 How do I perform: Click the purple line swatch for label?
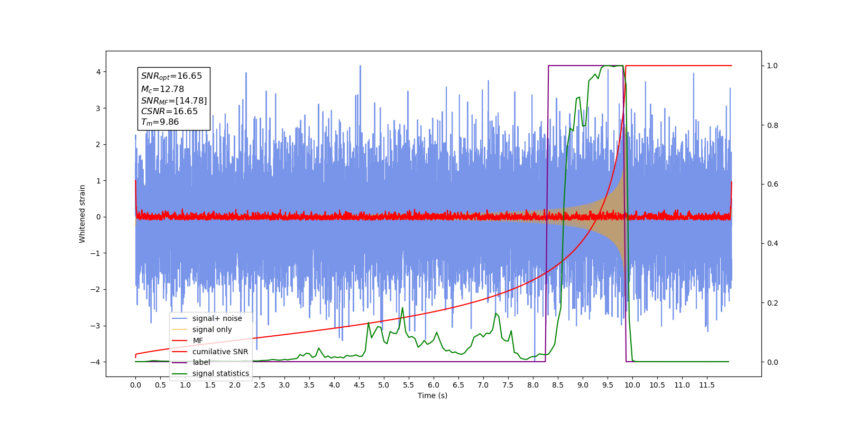(x=180, y=362)
